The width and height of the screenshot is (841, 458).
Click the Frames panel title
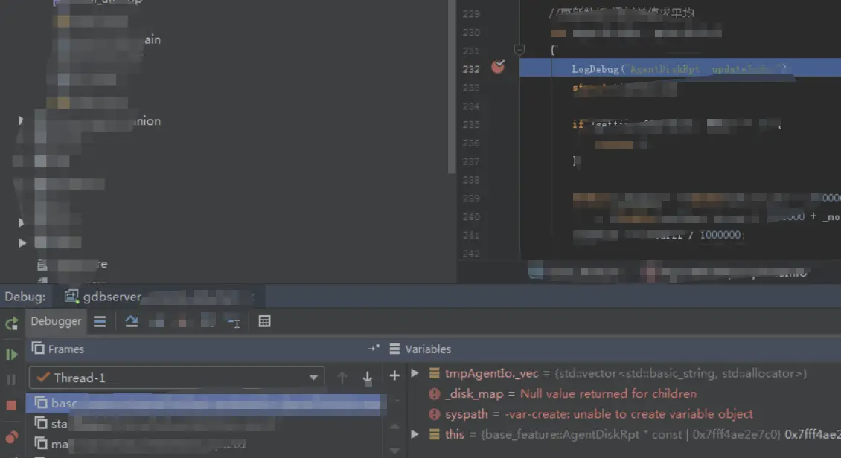tap(66, 349)
